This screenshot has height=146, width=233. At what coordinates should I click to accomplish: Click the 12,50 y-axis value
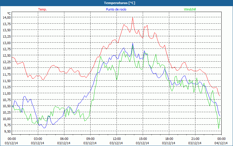pyautogui.click(x=7, y=55)
